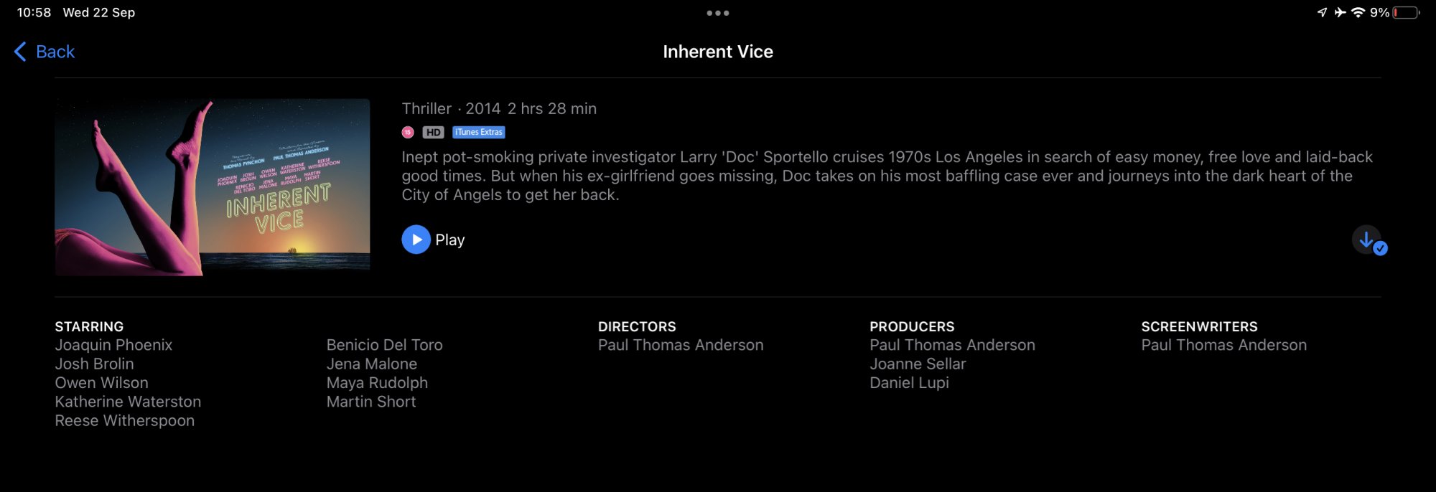This screenshot has height=492, width=1436.
Task: Tap the three dots multitasking indicator
Action: (x=718, y=13)
